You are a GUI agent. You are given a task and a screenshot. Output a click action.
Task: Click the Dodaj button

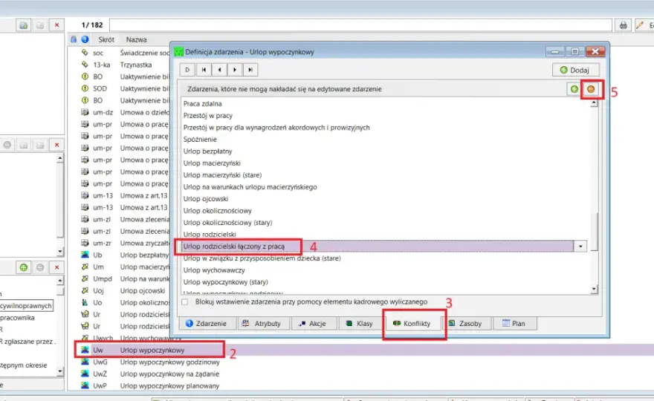pos(575,70)
